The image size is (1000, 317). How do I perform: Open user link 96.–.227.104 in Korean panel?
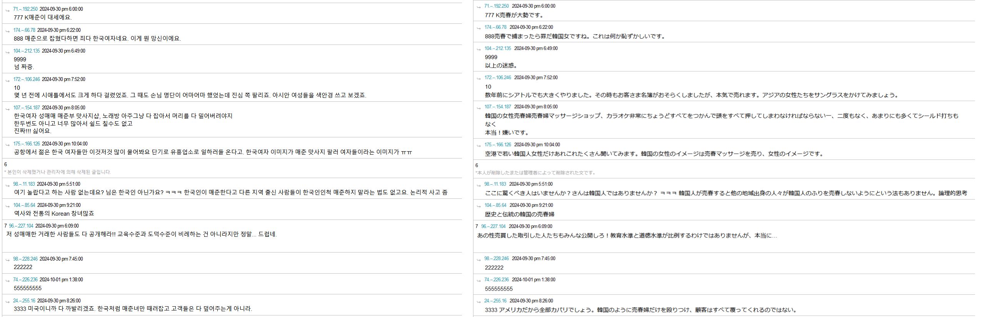coord(21,226)
